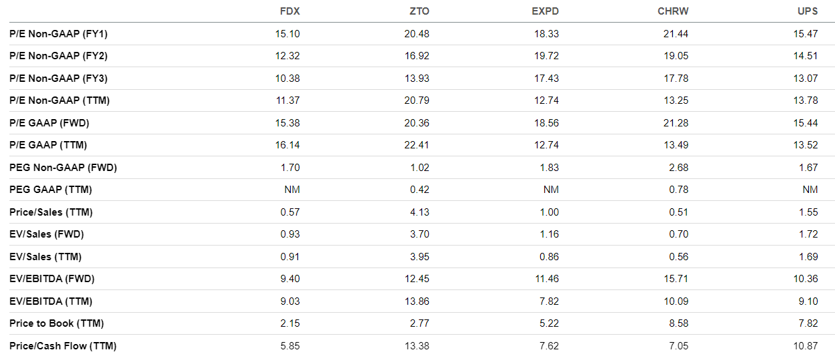Select the P/E GAAP (FWD) row label
The width and height of the screenshot is (835, 360).
[49, 123]
